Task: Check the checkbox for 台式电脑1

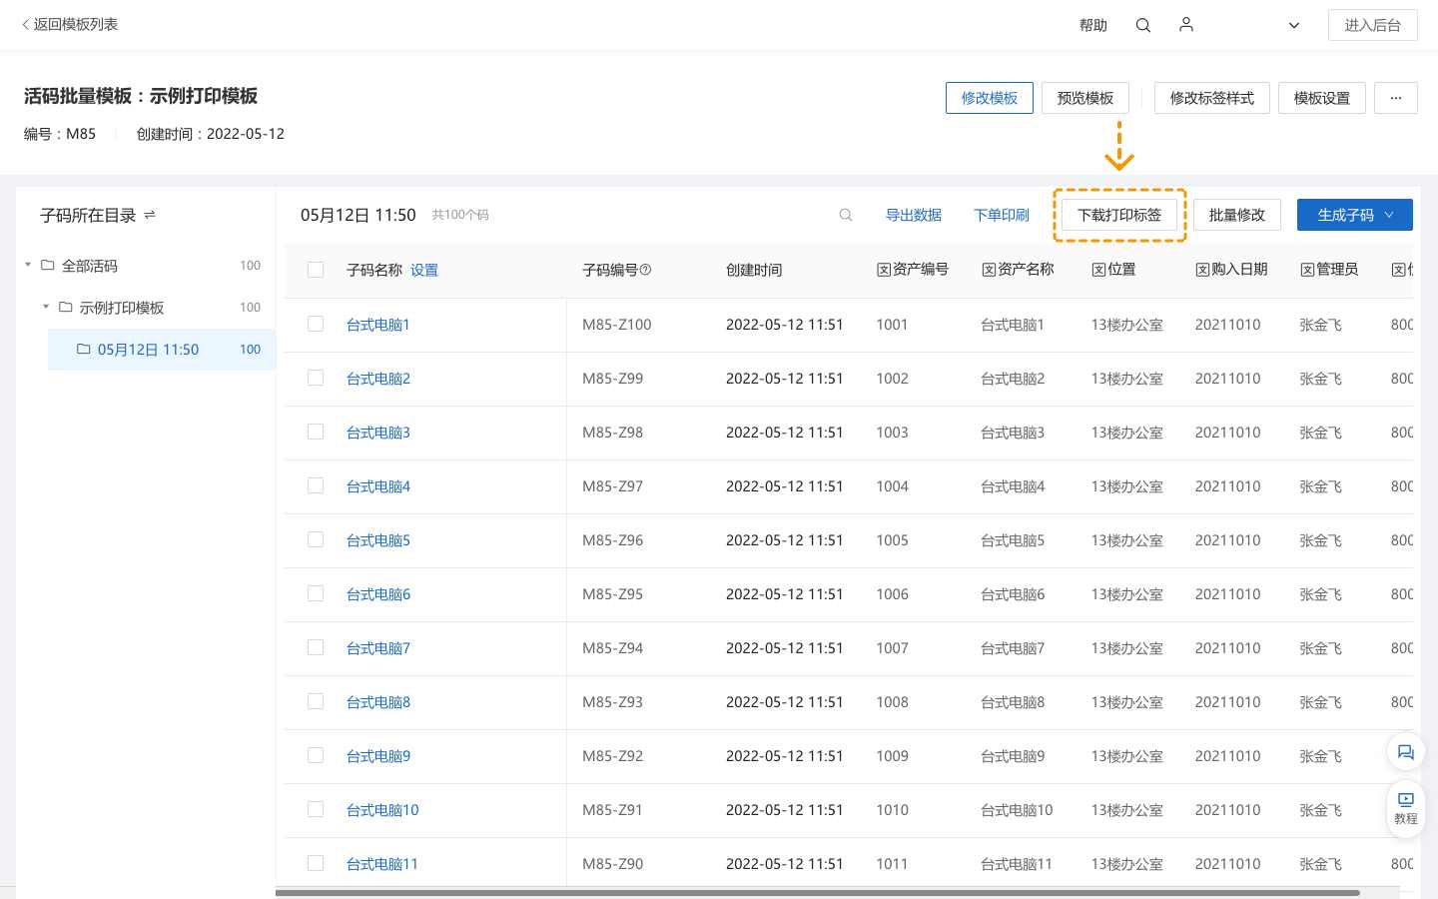Action: [316, 324]
